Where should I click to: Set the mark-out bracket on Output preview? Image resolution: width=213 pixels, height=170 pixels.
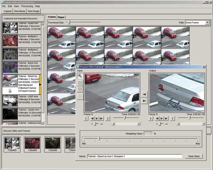[173, 118]
